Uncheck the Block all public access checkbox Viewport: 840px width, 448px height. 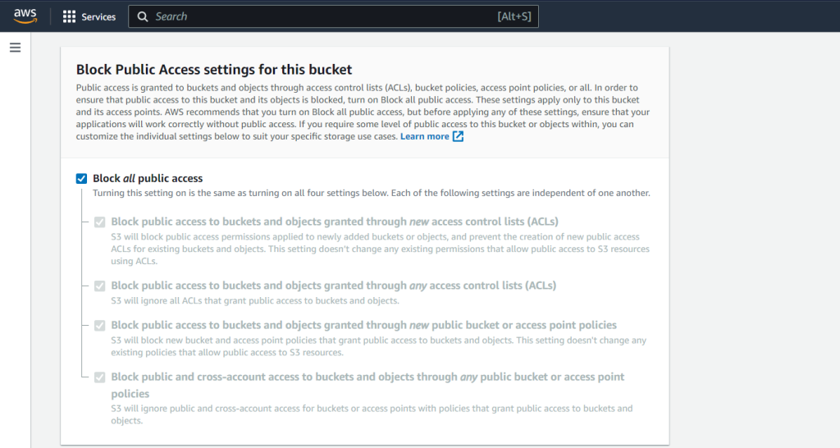(81, 178)
